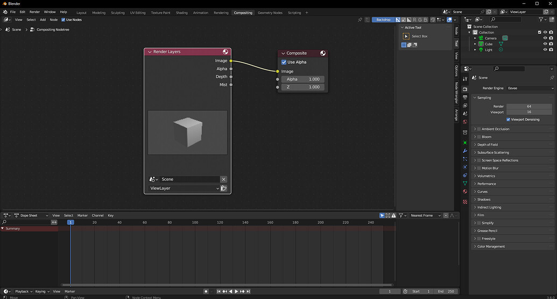The image size is (557, 299).
Task: Jump to the first frame endpoint
Action: 219,291
